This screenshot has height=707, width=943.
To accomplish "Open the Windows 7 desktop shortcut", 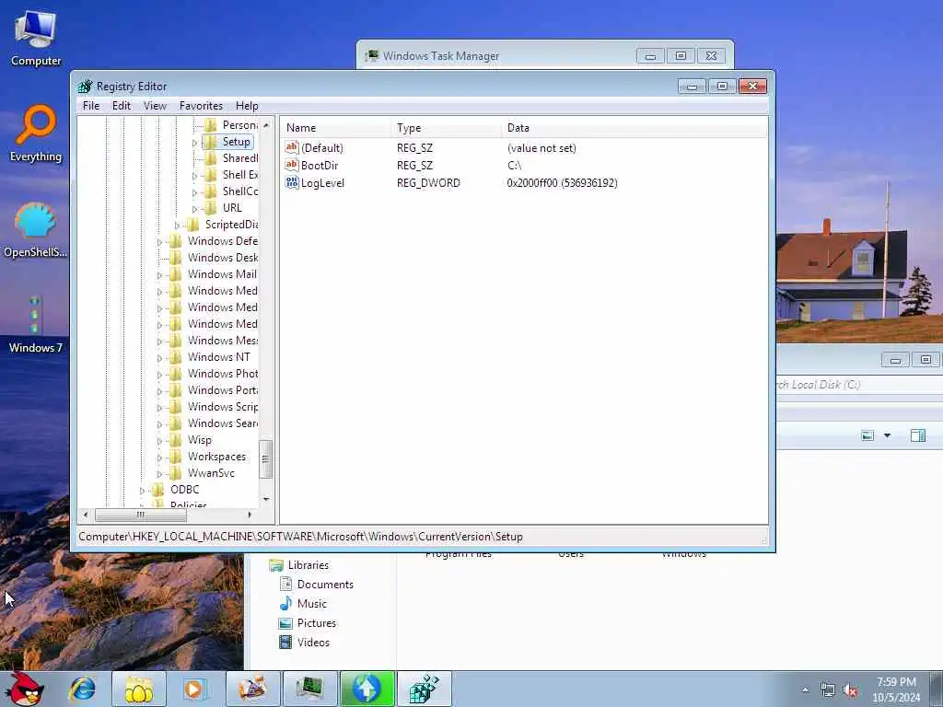I will (x=36, y=325).
